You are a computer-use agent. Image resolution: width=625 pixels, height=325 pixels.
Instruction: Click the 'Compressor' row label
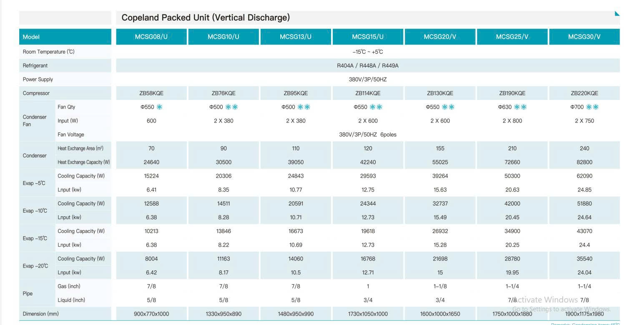tap(36, 93)
